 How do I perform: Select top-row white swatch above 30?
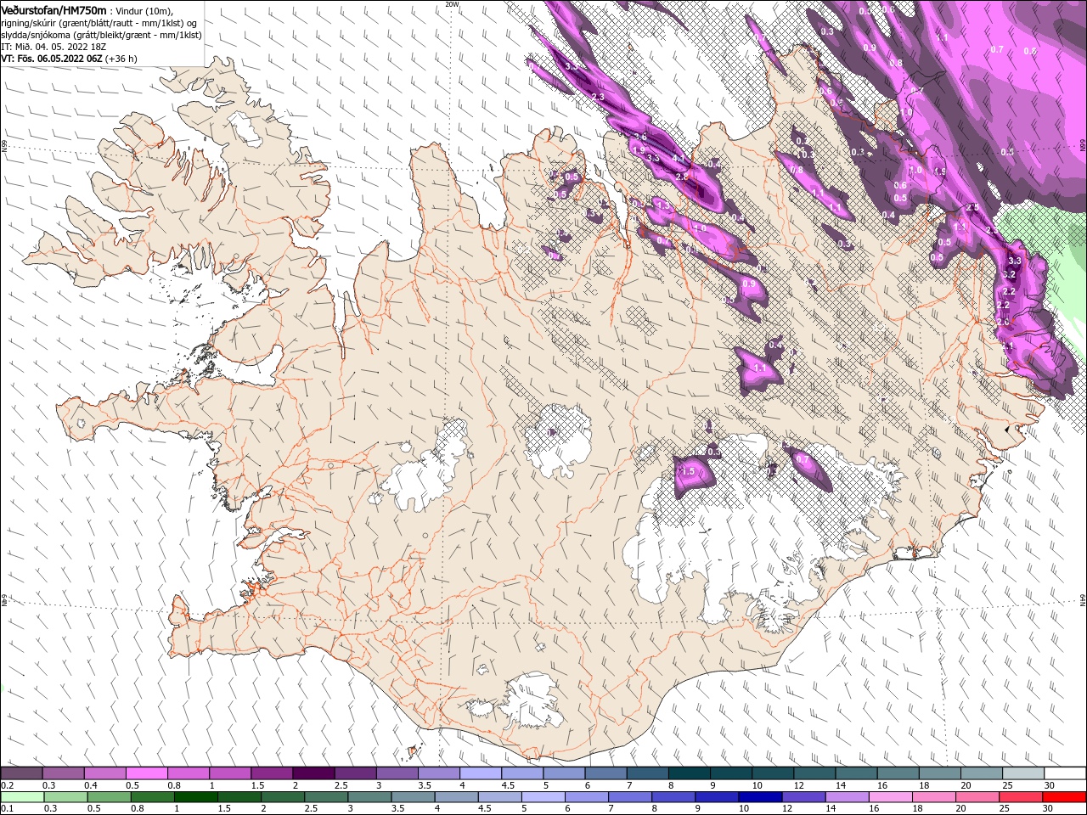pyautogui.click(x=1066, y=773)
